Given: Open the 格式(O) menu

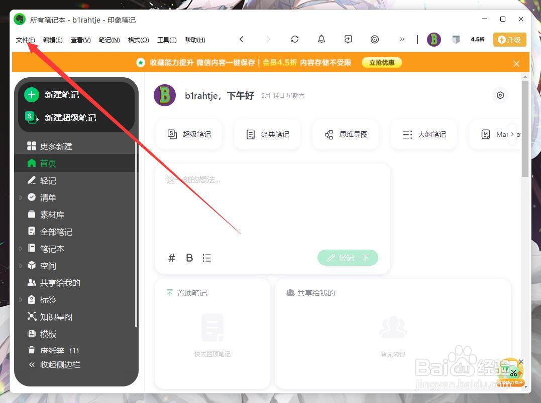Looking at the screenshot, I should 138,40.
